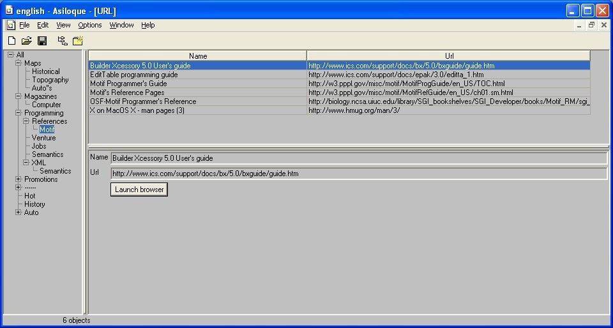613x328 pixels.
Task: Select the Hot tree item
Action: (x=30, y=196)
